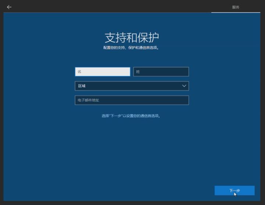Click the 电子邮件地址 email field
The height and width of the screenshot is (205, 265).
click(131, 100)
